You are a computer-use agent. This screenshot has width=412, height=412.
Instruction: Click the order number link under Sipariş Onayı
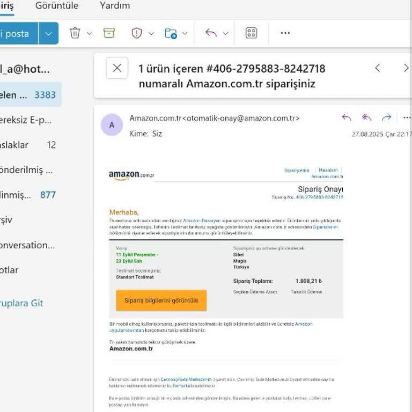[320, 197]
